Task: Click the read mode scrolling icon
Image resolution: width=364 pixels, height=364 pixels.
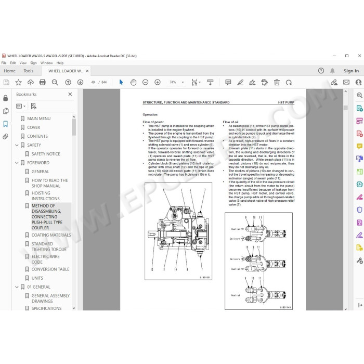Action: click(210, 82)
